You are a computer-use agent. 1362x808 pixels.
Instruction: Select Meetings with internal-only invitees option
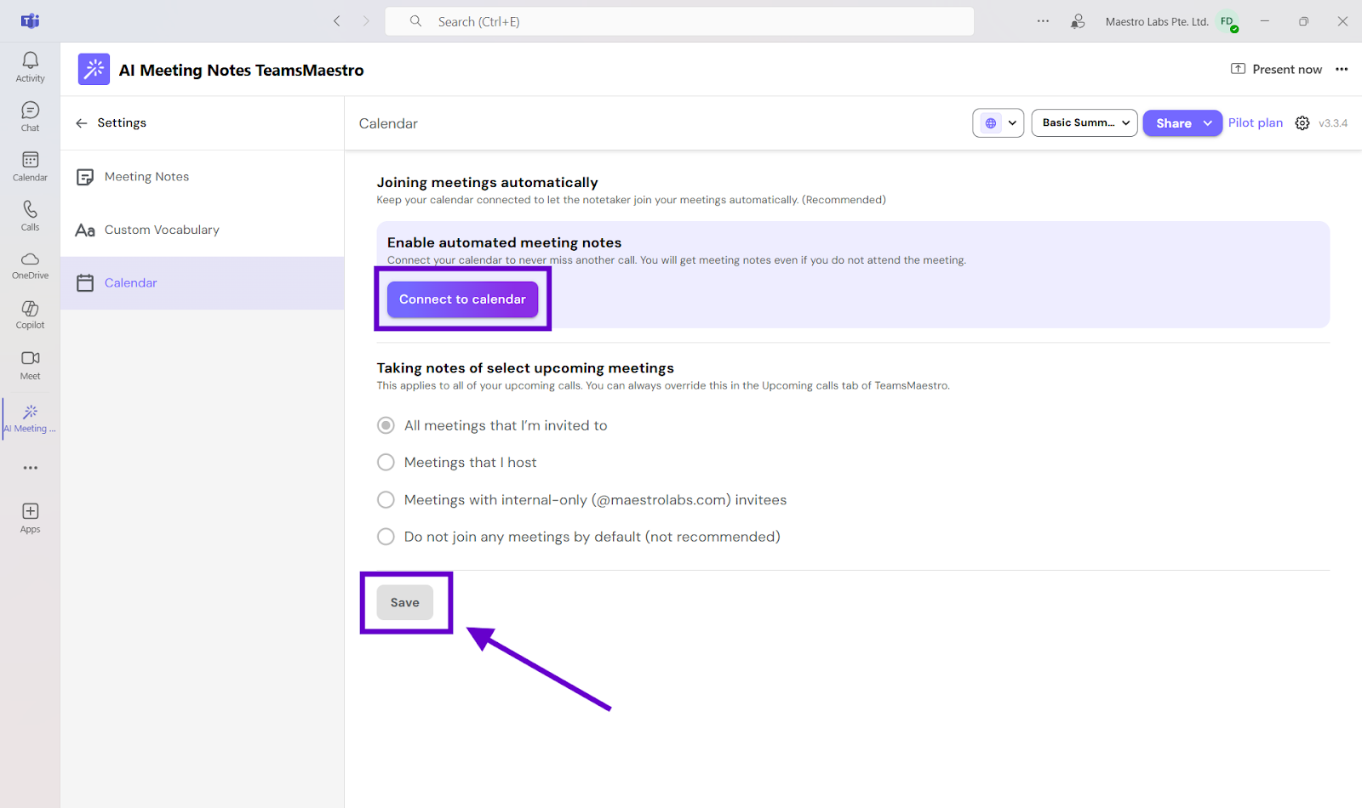386,499
